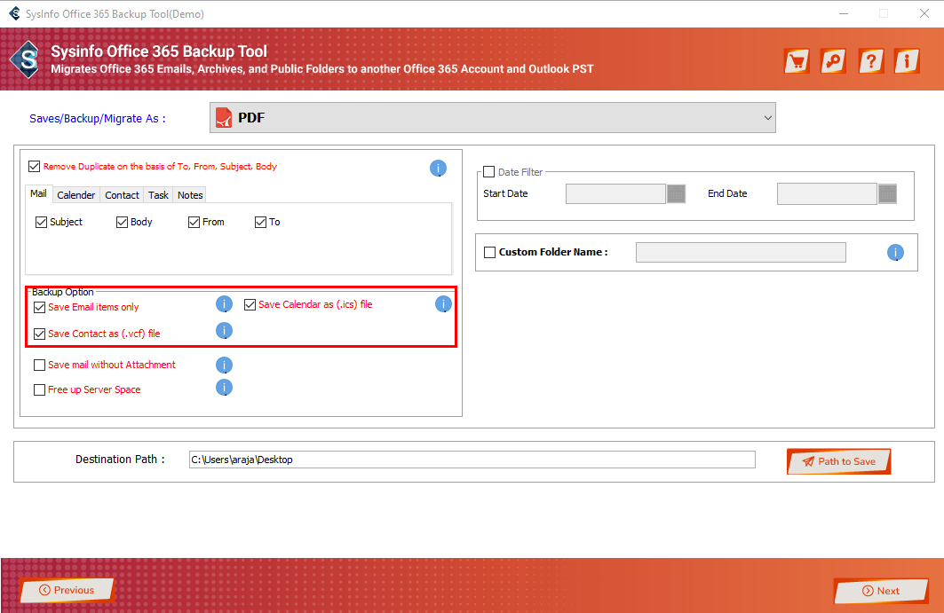
Task: Click the Previous button
Action: [x=67, y=590]
